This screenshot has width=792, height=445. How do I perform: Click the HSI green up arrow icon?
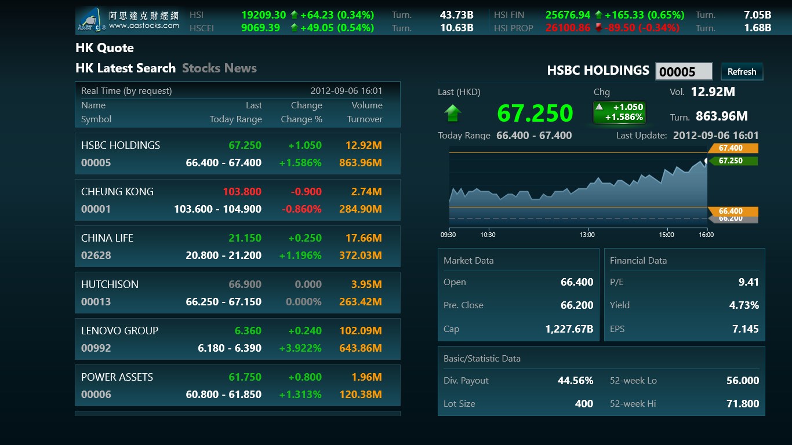tap(294, 15)
